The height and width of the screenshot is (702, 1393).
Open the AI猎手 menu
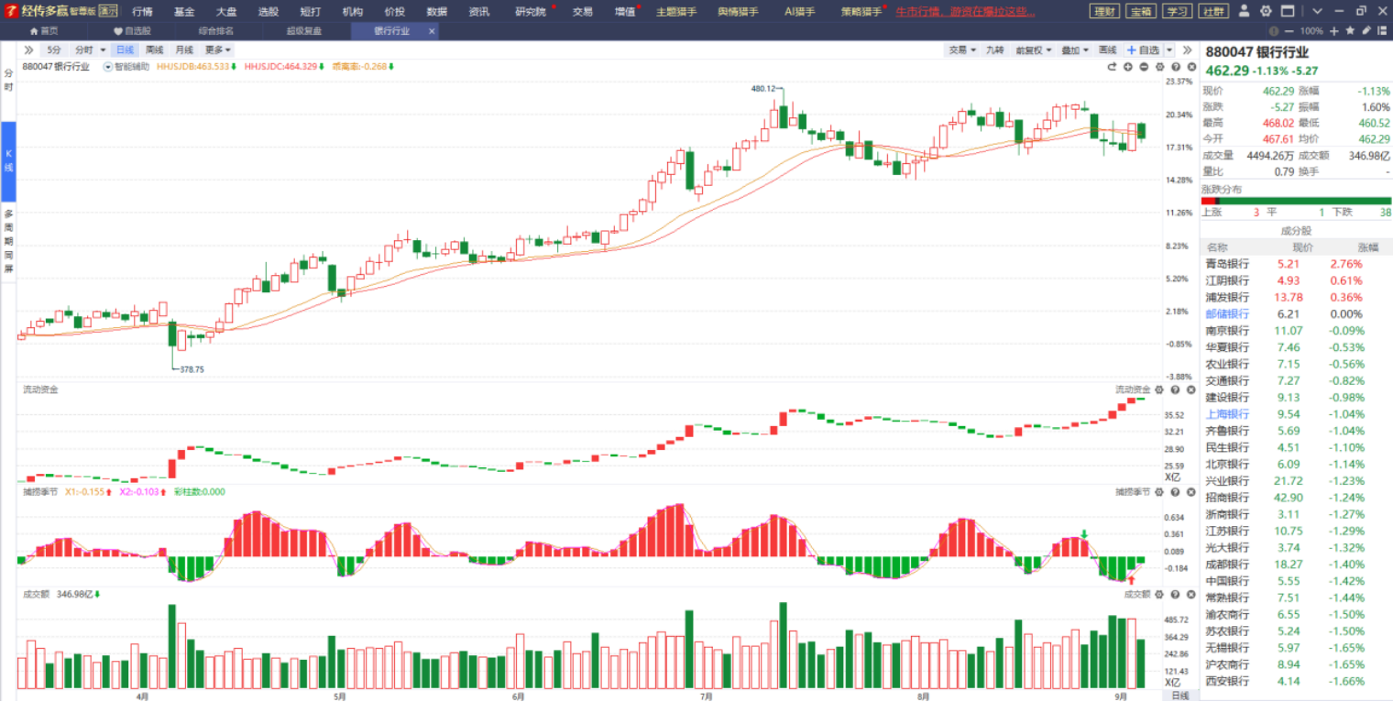click(800, 11)
